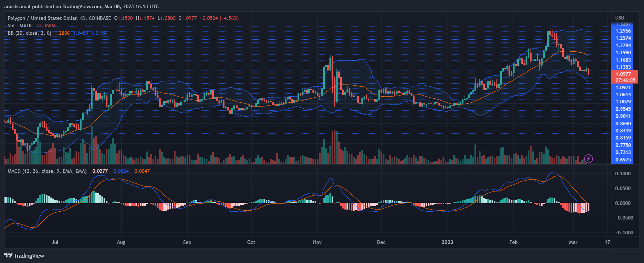Click the purple lightning bolt icon
644x263 pixels.
pyautogui.click(x=588, y=159)
